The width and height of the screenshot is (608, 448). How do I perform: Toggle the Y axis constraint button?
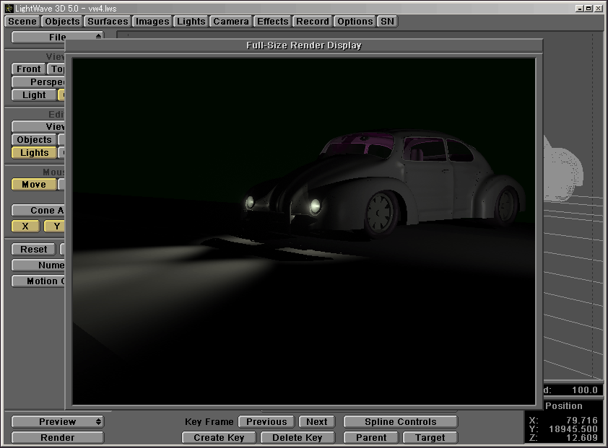pyautogui.click(x=54, y=227)
